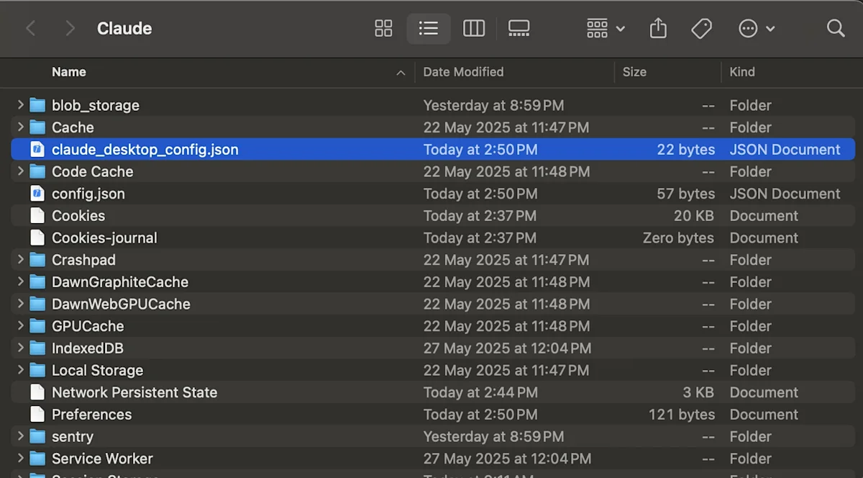The height and width of the screenshot is (478, 863).
Task: Click the claude_desktop_config.json file icon
Action: (x=37, y=150)
